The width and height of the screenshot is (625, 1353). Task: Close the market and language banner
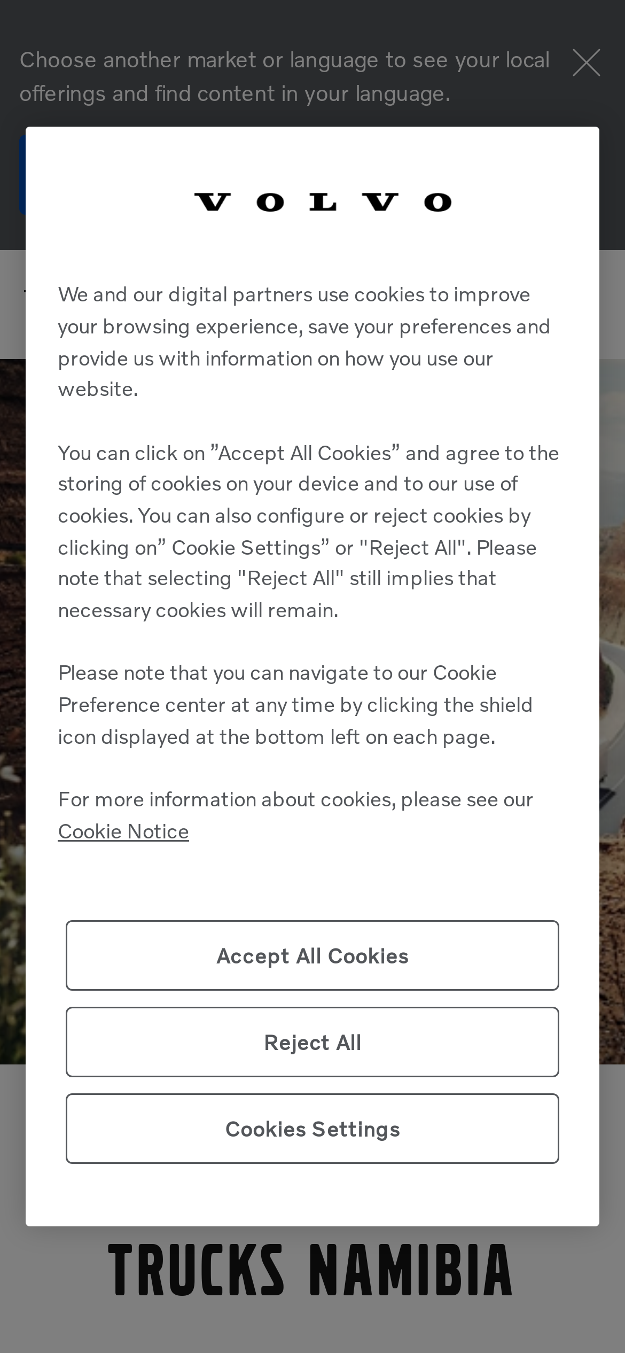tap(586, 63)
